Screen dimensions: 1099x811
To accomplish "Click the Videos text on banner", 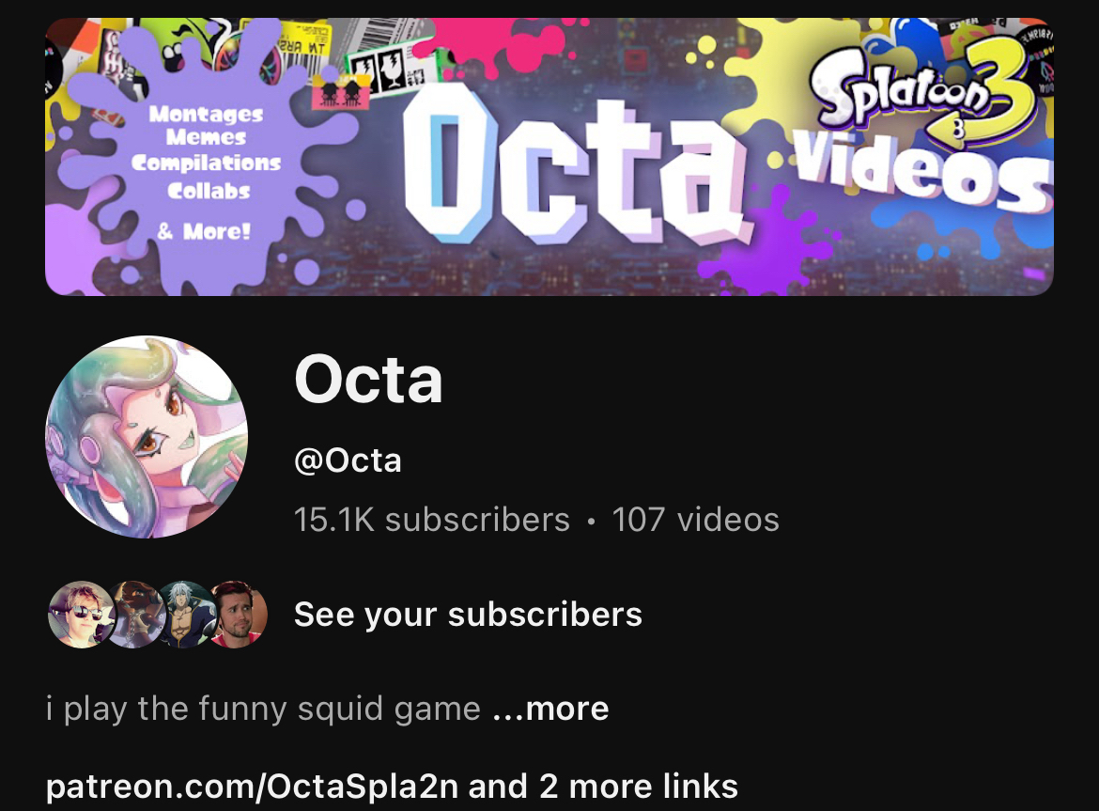I will pos(922,170).
